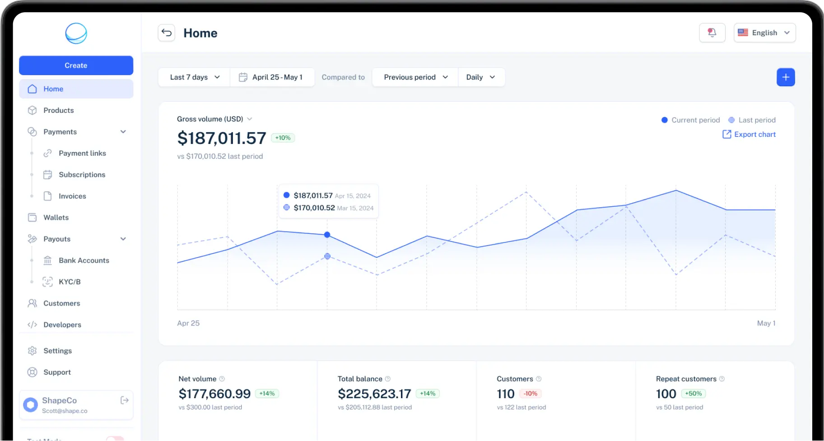Click the Export chart icon
Viewport: 824px width, 441px height.
(x=726, y=135)
